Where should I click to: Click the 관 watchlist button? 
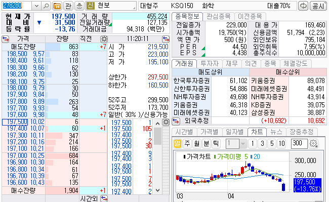[68, 6]
